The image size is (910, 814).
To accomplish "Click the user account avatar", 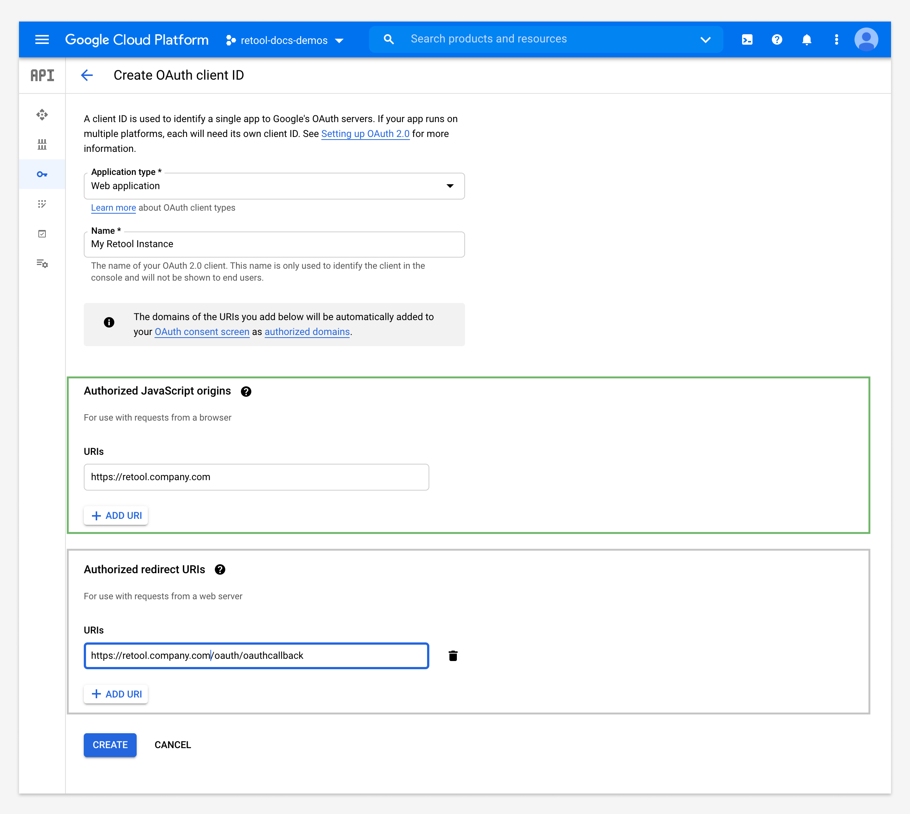I will click(866, 39).
